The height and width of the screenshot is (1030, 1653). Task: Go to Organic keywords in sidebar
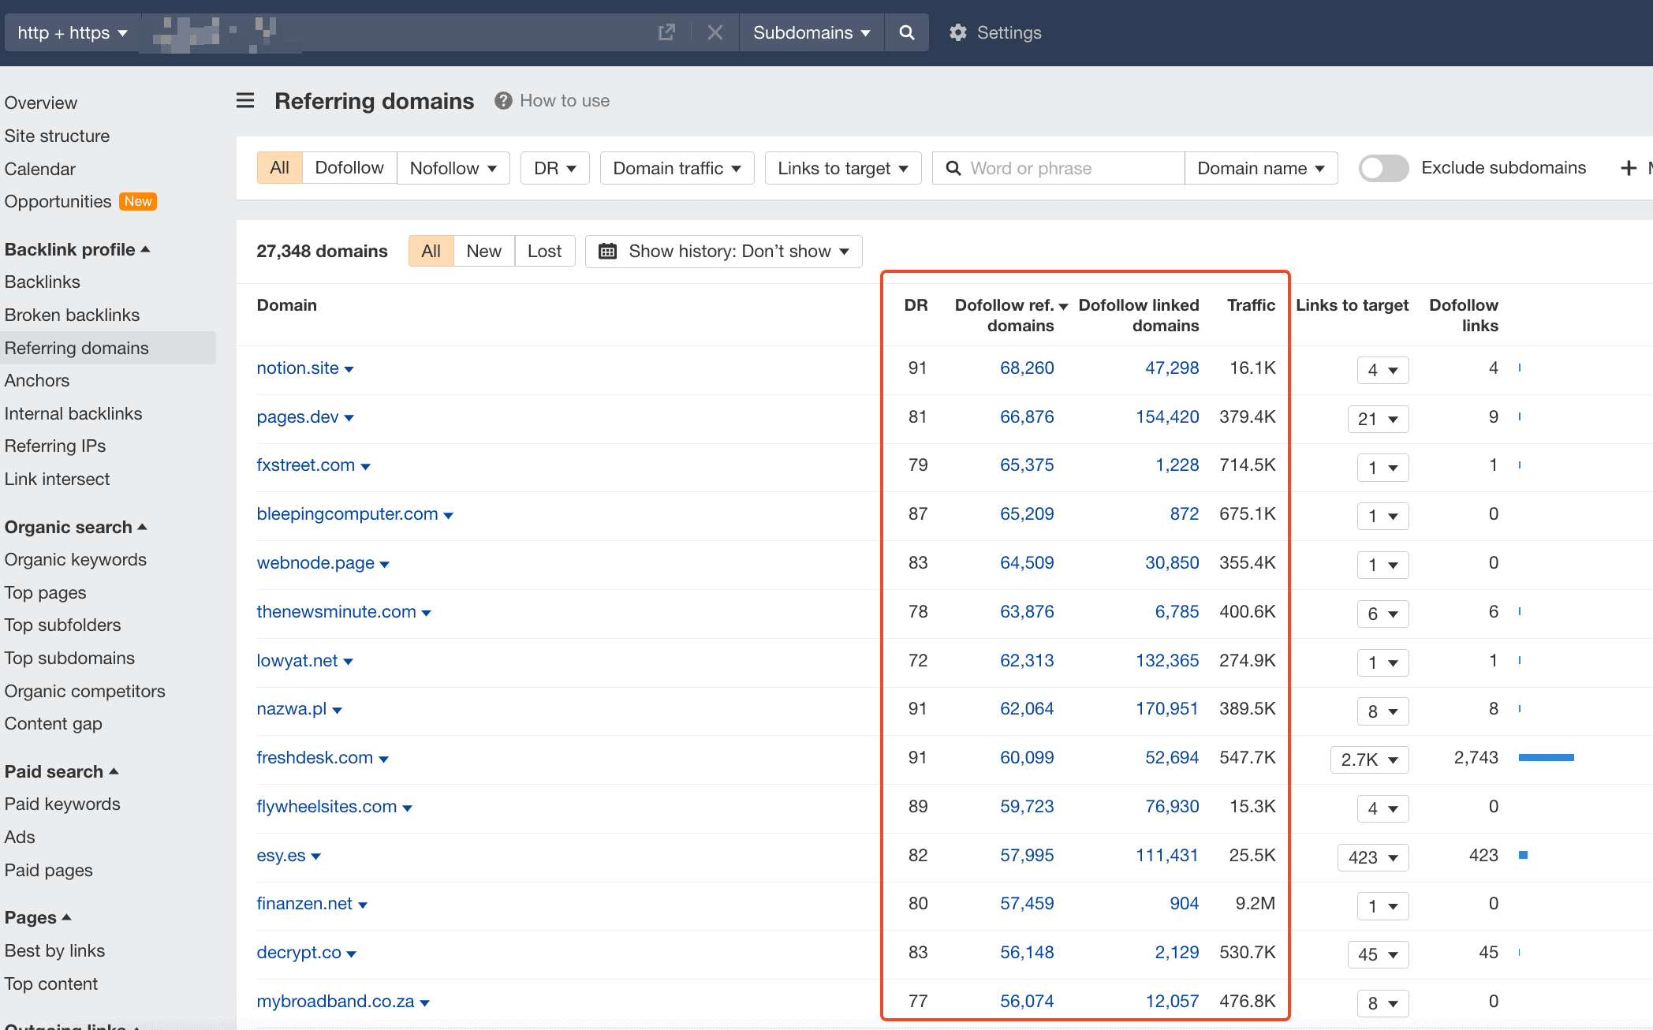(76, 559)
